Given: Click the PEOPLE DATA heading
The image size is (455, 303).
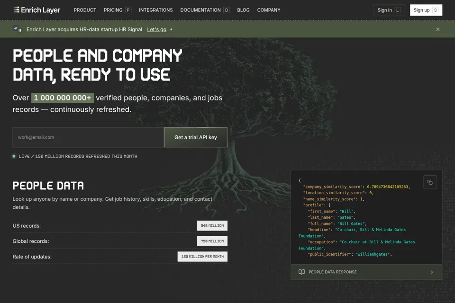Looking at the screenshot, I should (48, 186).
